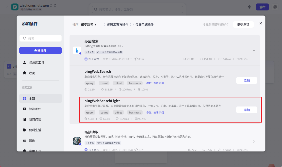Open 查看示例 for bingWebSearchLight
The height and width of the screenshot is (167, 282).
coord(159,112)
